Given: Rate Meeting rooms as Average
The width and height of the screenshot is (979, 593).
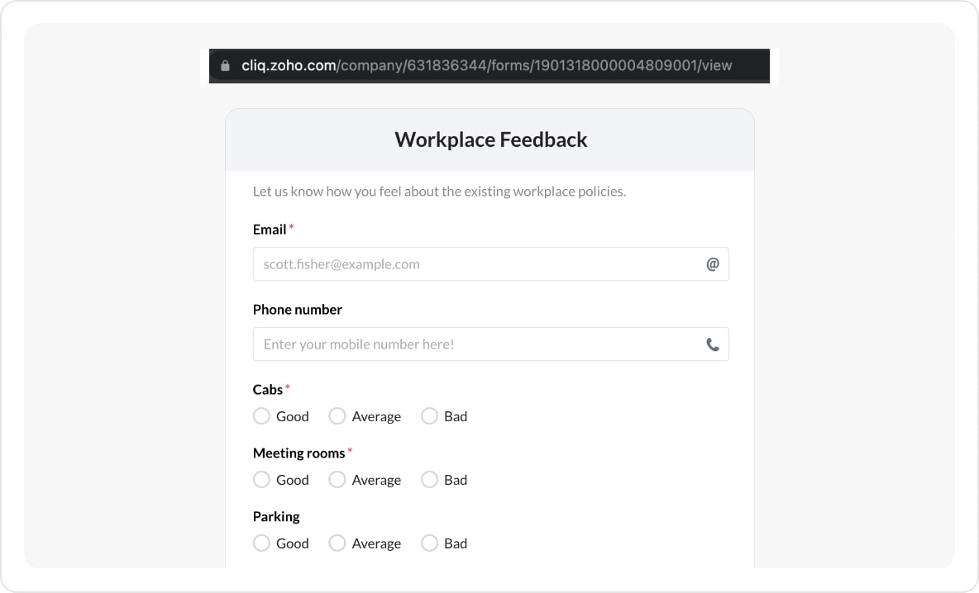Looking at the screenshot, I should [x=337, y=480].
